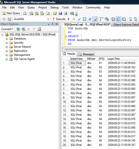Open the Debug menu
The width and height of the screenshot is (139, 149).
click(x=54, y=7)
